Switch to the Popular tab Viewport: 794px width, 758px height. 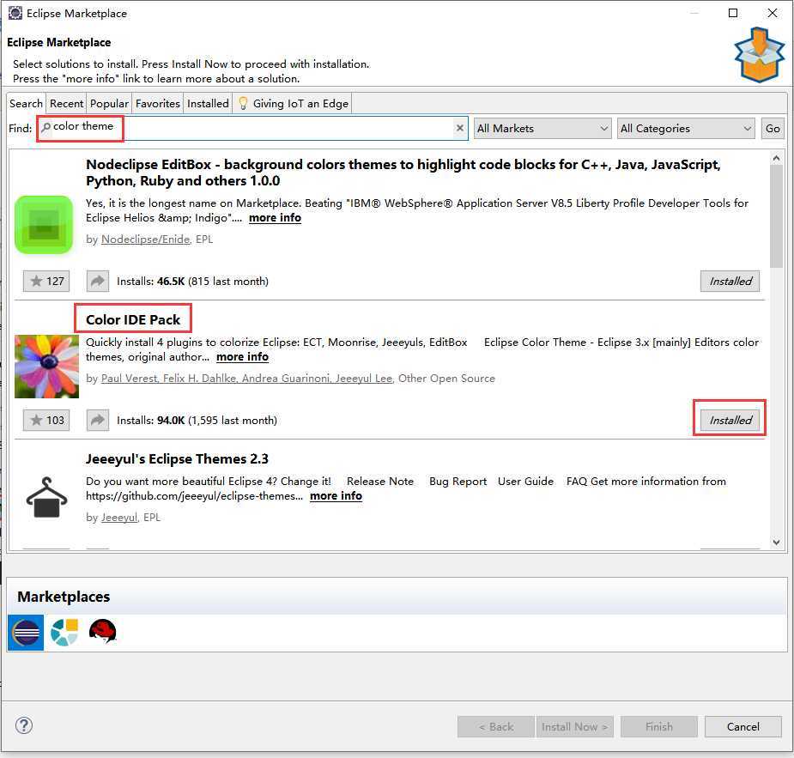tap(109, 103)
